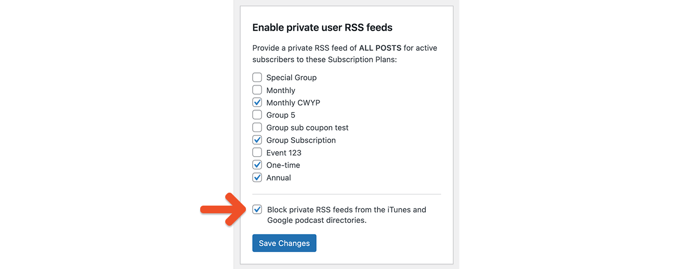Click the Special Group label text

coord(291,78)
